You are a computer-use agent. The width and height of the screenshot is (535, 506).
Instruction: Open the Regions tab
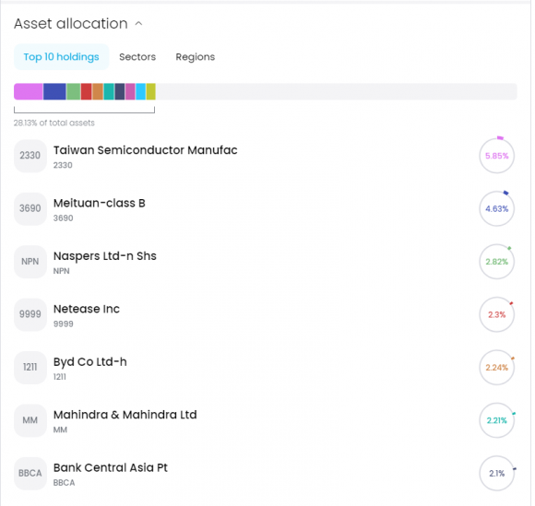196,56
